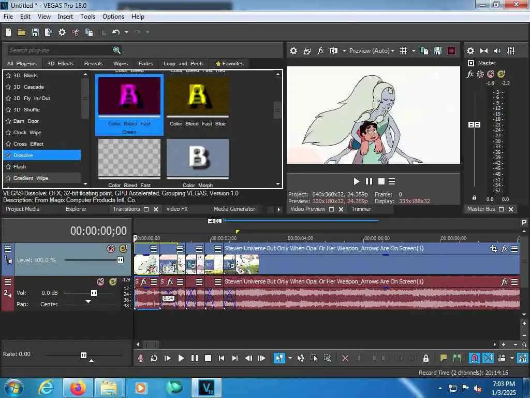Open Mixing Console icon in Master Bus

pyautogui.click(x=511, y=51)
